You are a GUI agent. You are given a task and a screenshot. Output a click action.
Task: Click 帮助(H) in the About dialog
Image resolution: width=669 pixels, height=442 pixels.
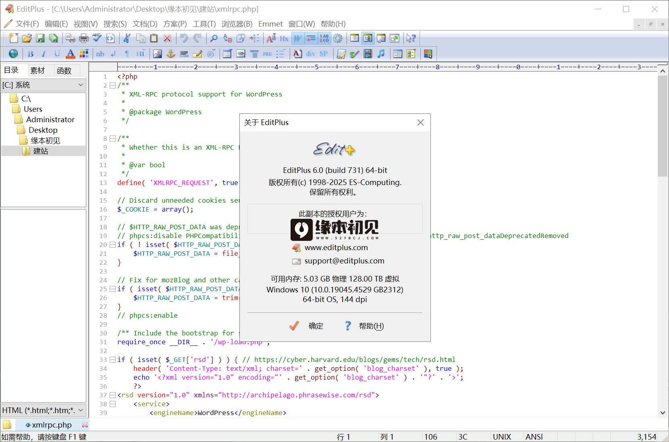[x=364, y=326]
